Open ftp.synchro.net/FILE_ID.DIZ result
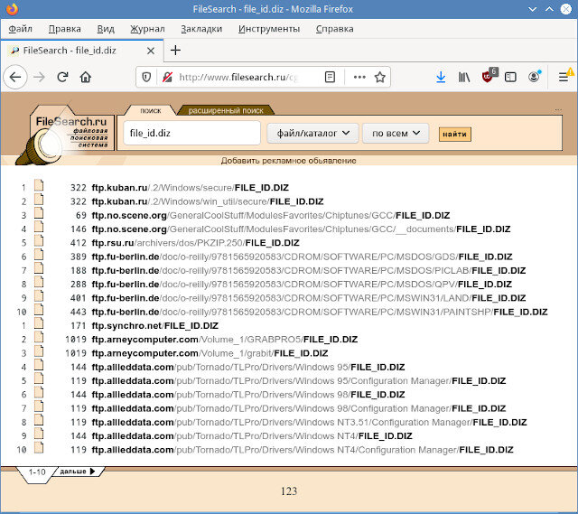Viewport: 578px width, 514px height. (154, 325)
